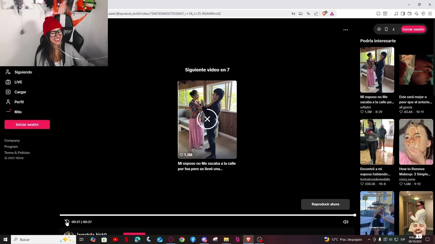Click the install app icon in address bar
435x244 pixels.
(301, 14)
